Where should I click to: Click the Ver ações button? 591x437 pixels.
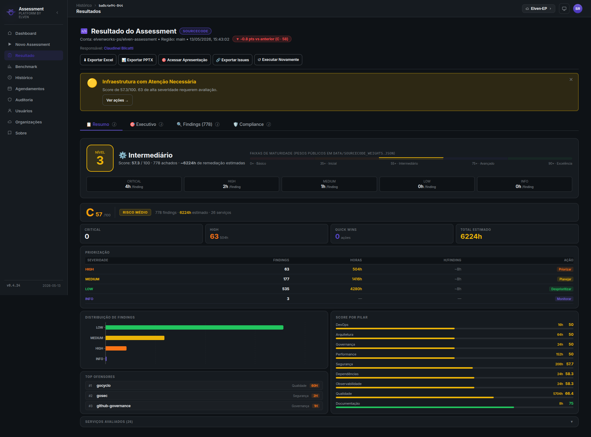[117, 100]
